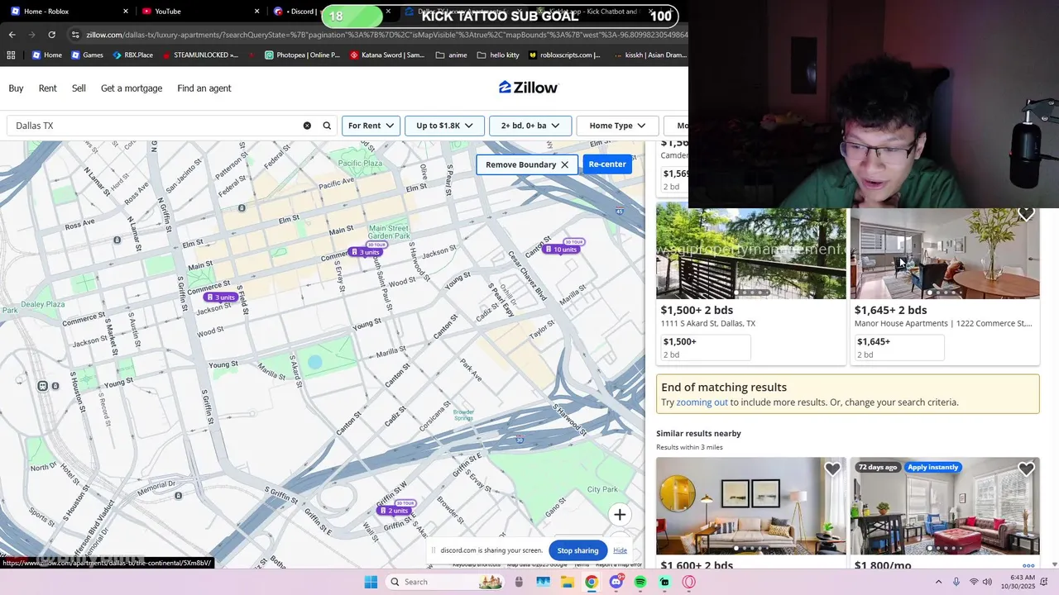The height and width of the screenshot is (595, 1059).
Task: Open the hello kitty bookmarks folder
Action: tap(498, 55)
